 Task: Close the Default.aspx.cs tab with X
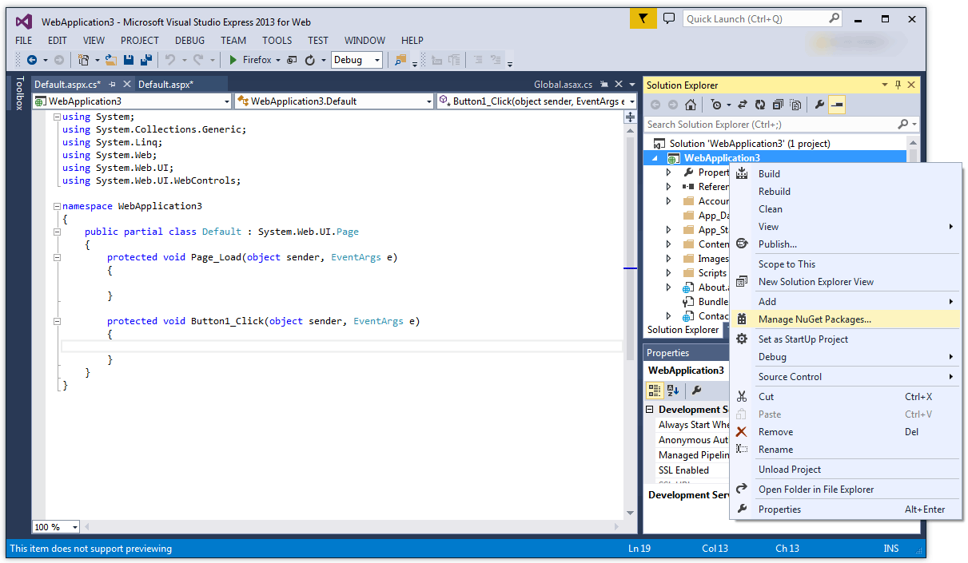pyautogui.click(x=126, y=84)
